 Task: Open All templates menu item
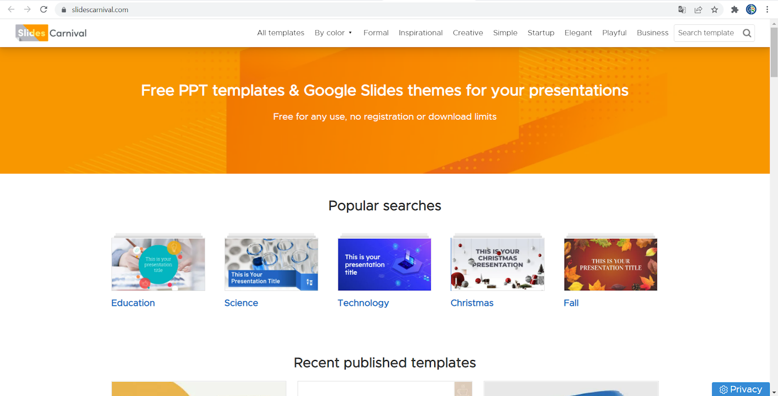[x=281, y=33]
